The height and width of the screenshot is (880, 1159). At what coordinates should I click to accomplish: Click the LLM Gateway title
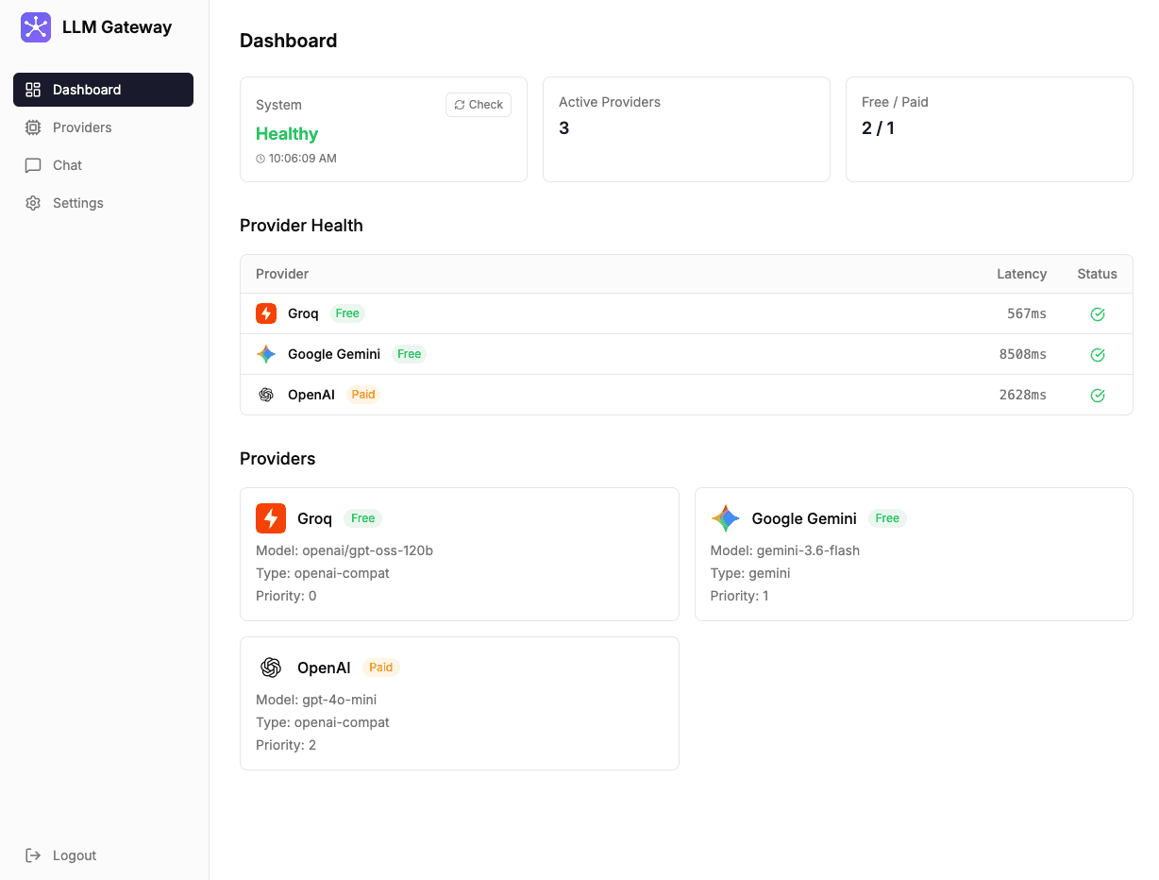tap(117, 27)
